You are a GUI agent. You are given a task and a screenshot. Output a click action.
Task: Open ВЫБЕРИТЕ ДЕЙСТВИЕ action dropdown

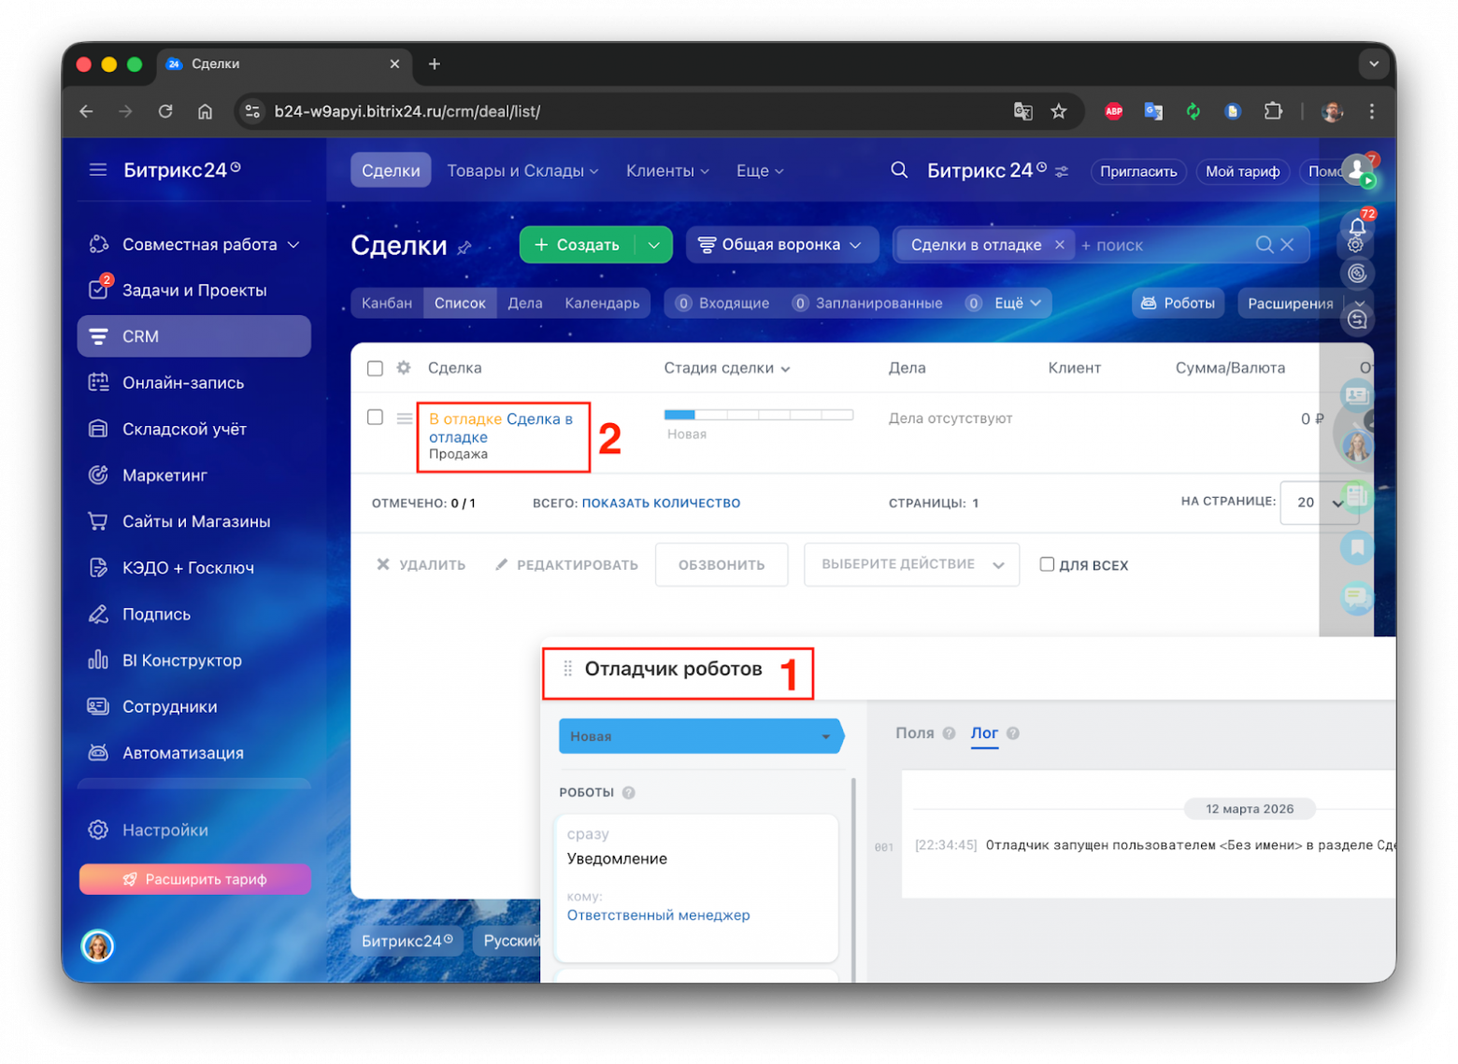click(911, 564)
